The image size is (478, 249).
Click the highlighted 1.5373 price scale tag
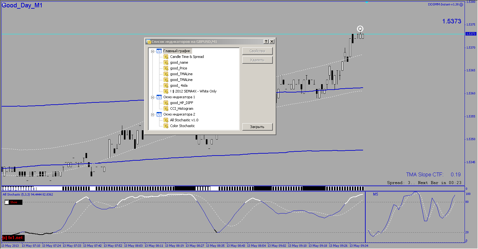[x=471, y=34]
